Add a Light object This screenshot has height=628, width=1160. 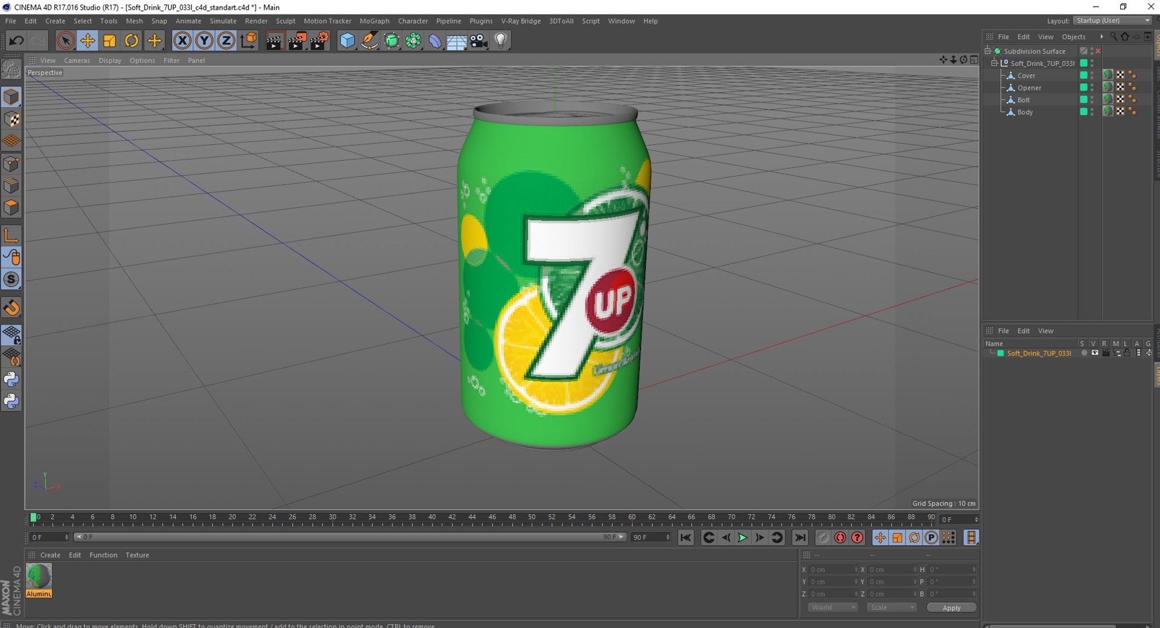501,40
